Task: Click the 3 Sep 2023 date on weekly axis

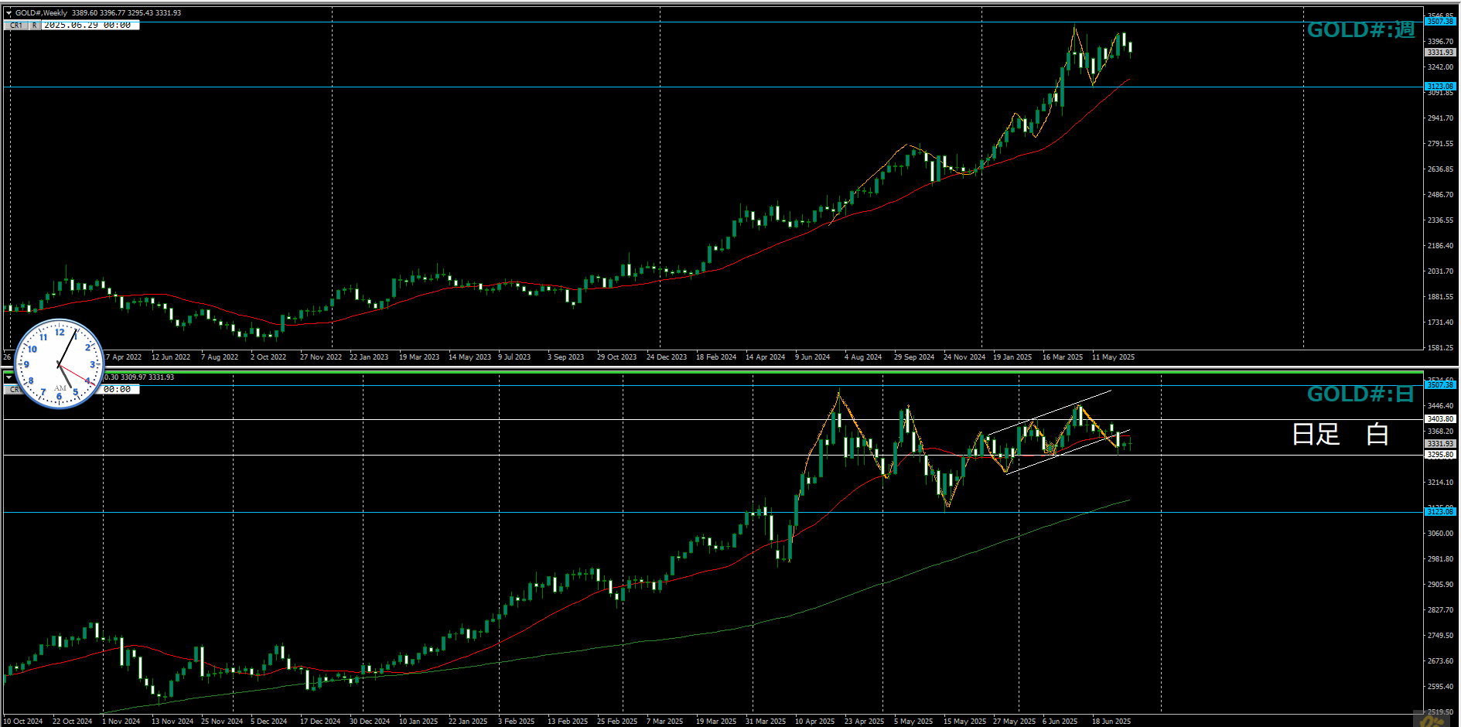Action: (x=565, y=357)
